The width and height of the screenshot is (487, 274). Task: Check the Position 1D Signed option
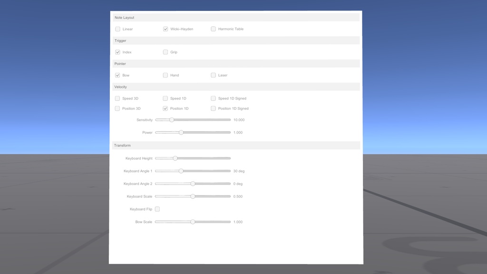coord(213,108)
